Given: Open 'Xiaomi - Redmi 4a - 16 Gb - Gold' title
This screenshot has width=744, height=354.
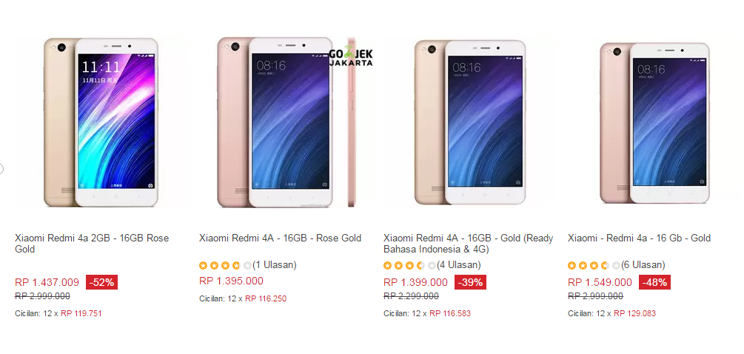Looking at the screenshot, I should [639, 238].
